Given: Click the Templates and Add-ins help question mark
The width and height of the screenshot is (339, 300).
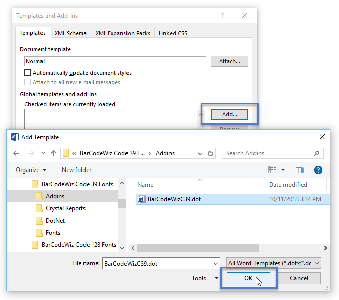Looking at the screenshot, I should [222, 15].
